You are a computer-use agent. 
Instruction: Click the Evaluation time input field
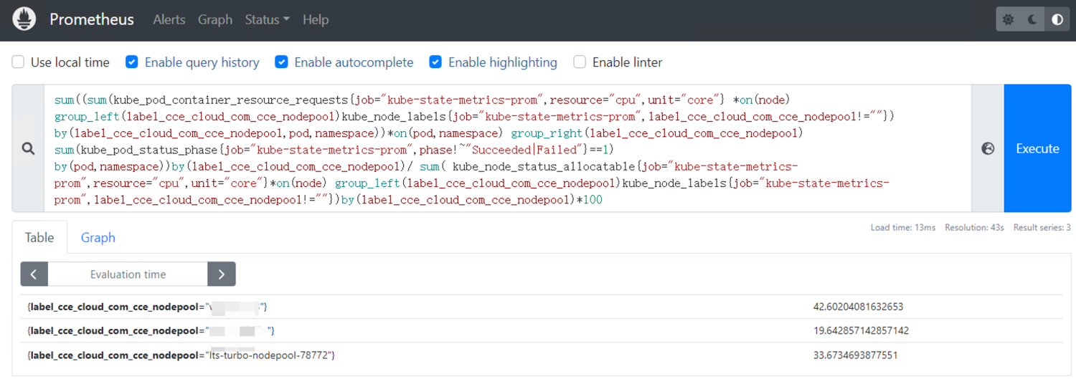tap(128, 274)
